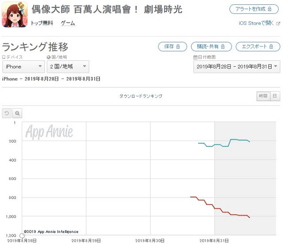Click the calendar icon beside 日付範囲
The height and width of the screenshot is (244, 283).
click(195, 57)
